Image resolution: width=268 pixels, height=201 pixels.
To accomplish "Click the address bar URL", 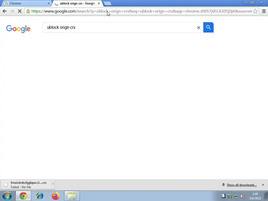I will (142, 11).
